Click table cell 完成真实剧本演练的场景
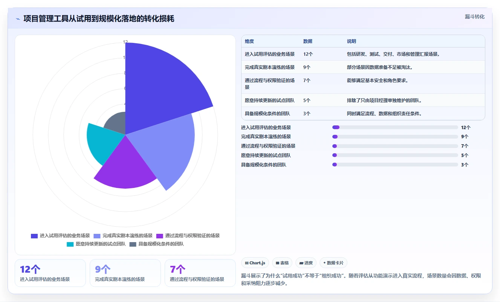The width and height of the screenshot is (500, 302). pos(270,67)
